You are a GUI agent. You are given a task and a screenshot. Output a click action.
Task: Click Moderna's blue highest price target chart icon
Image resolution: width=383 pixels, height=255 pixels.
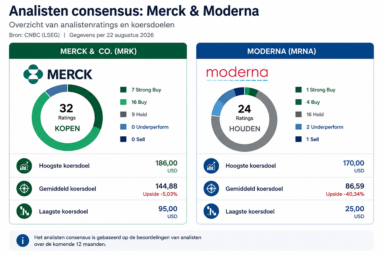211,166
